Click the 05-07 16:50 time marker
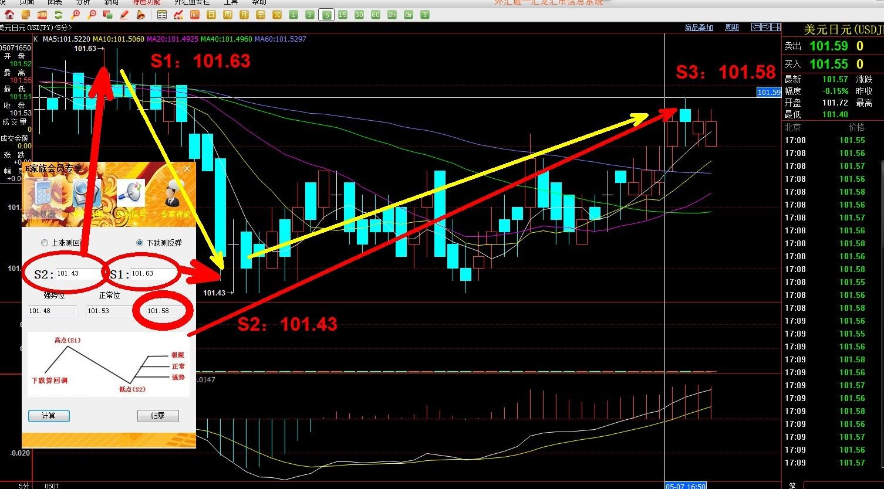 click(x=685, y=485)
